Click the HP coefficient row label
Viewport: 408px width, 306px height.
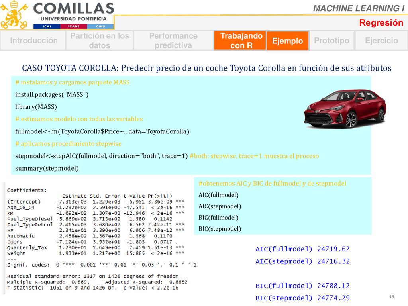coord(10,230)
